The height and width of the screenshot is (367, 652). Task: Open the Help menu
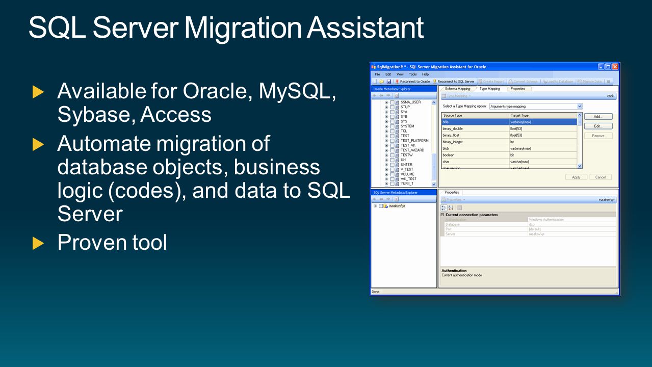[426, 74]
